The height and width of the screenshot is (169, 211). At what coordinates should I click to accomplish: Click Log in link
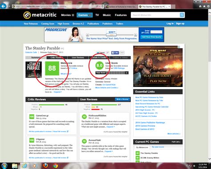point(170,24)
